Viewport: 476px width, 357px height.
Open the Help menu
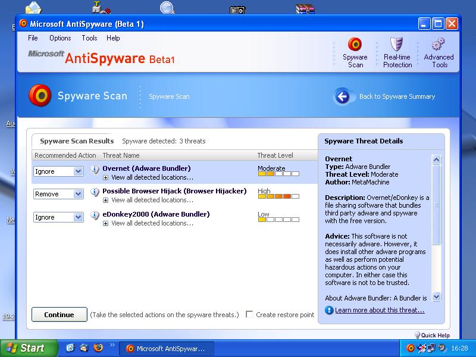(x=113, y=38)
